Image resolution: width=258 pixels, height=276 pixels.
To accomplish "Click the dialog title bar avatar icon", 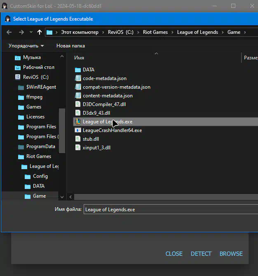I will [8, 19].
